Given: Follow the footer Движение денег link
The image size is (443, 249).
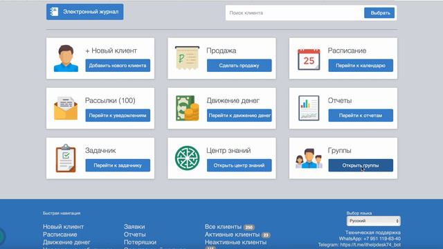Looking at the screenshot, I should point(66,242).
